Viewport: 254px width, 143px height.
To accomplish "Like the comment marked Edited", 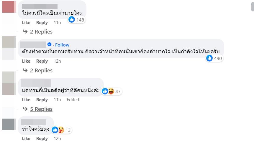I will [26, 100].
